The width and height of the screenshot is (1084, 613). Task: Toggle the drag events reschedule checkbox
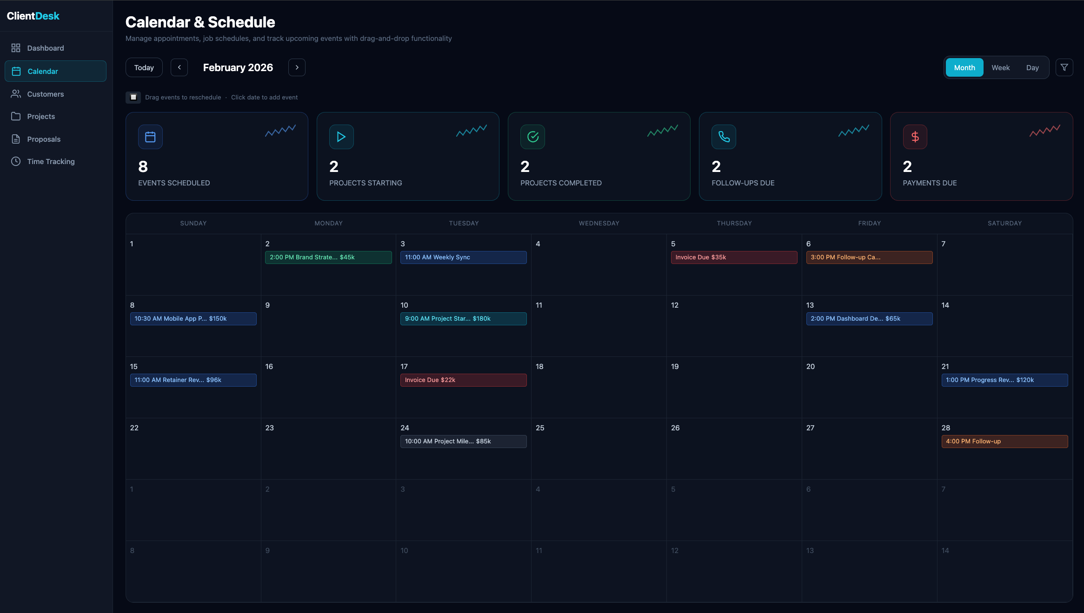tap(133, 97)
